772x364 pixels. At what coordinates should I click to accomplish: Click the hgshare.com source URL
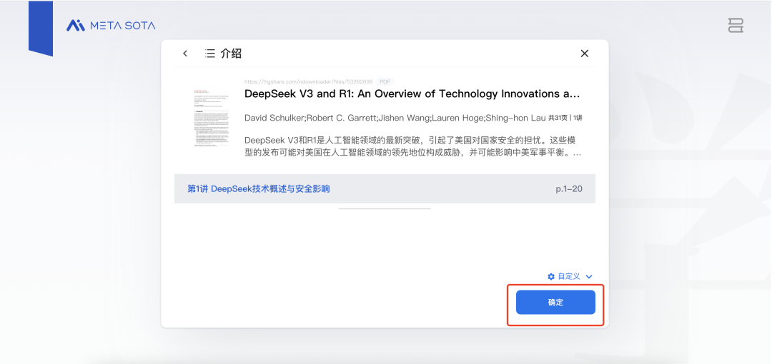[x=308, y=81]
